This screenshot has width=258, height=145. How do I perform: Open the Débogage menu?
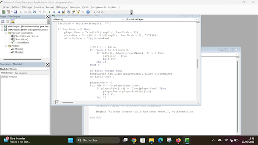tap(62, 7)
